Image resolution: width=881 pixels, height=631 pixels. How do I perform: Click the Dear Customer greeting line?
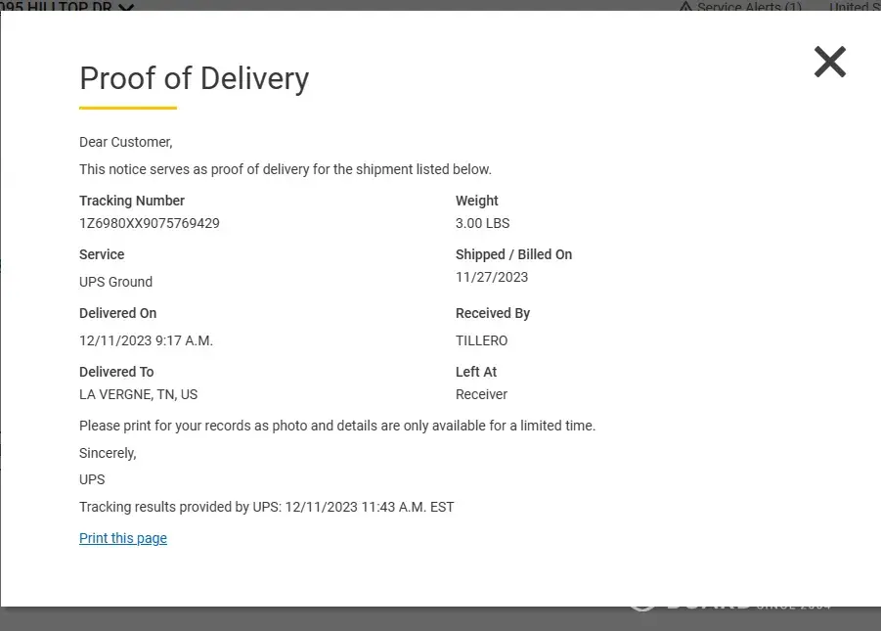coord(125,142)
